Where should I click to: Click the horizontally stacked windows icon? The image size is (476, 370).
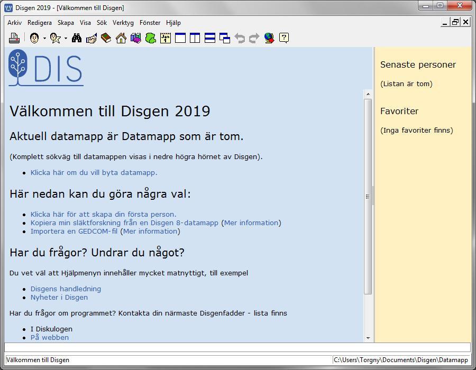coord(210,38)
